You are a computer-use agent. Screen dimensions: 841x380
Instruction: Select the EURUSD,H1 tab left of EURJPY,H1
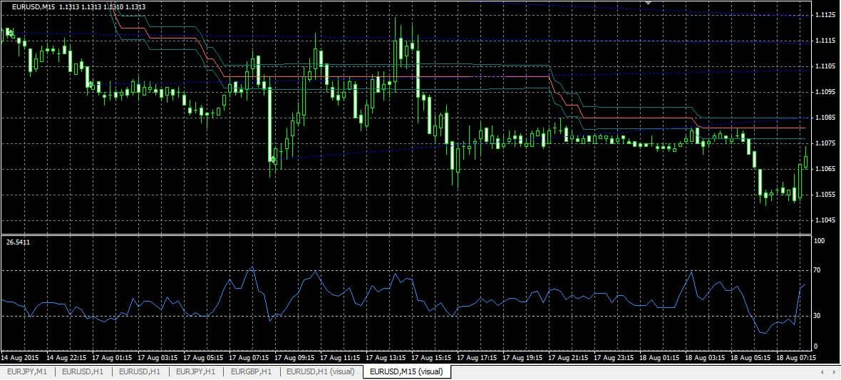pos(139,371)
